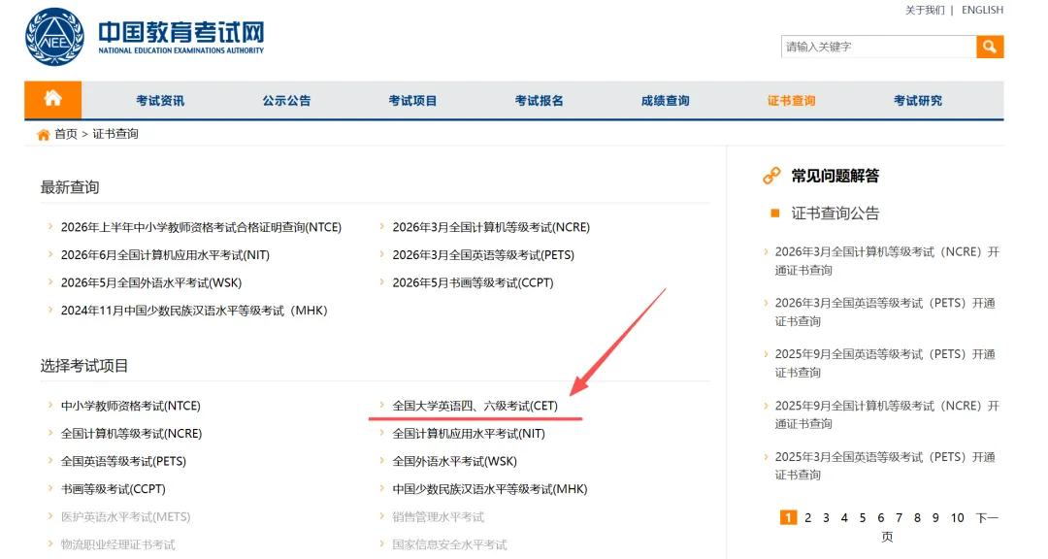Go to pagination page 6

[881, 517]
